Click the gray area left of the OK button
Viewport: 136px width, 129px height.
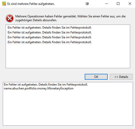[x=43, y=77]
